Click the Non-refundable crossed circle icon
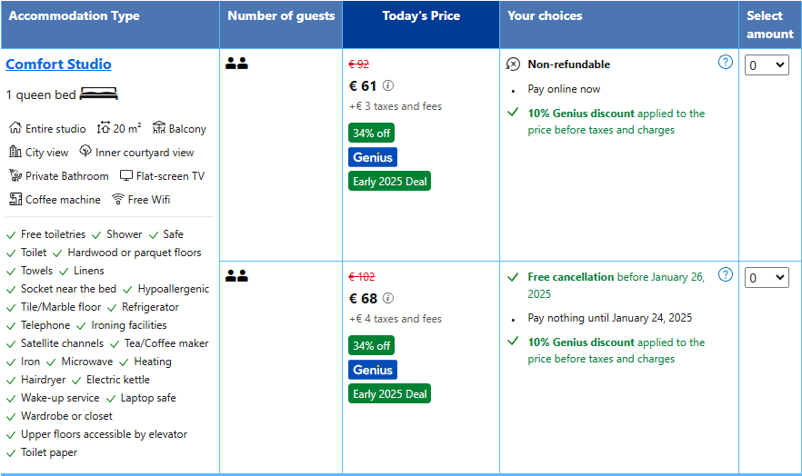 (513, 64)
